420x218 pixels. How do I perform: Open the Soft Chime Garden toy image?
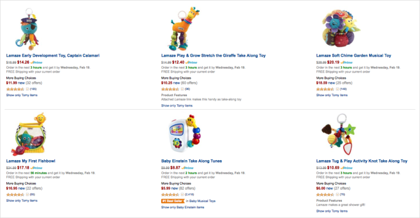pos(339,29)
